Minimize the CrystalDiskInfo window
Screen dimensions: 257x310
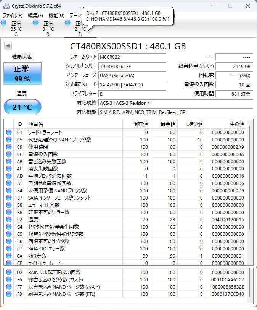213,6
